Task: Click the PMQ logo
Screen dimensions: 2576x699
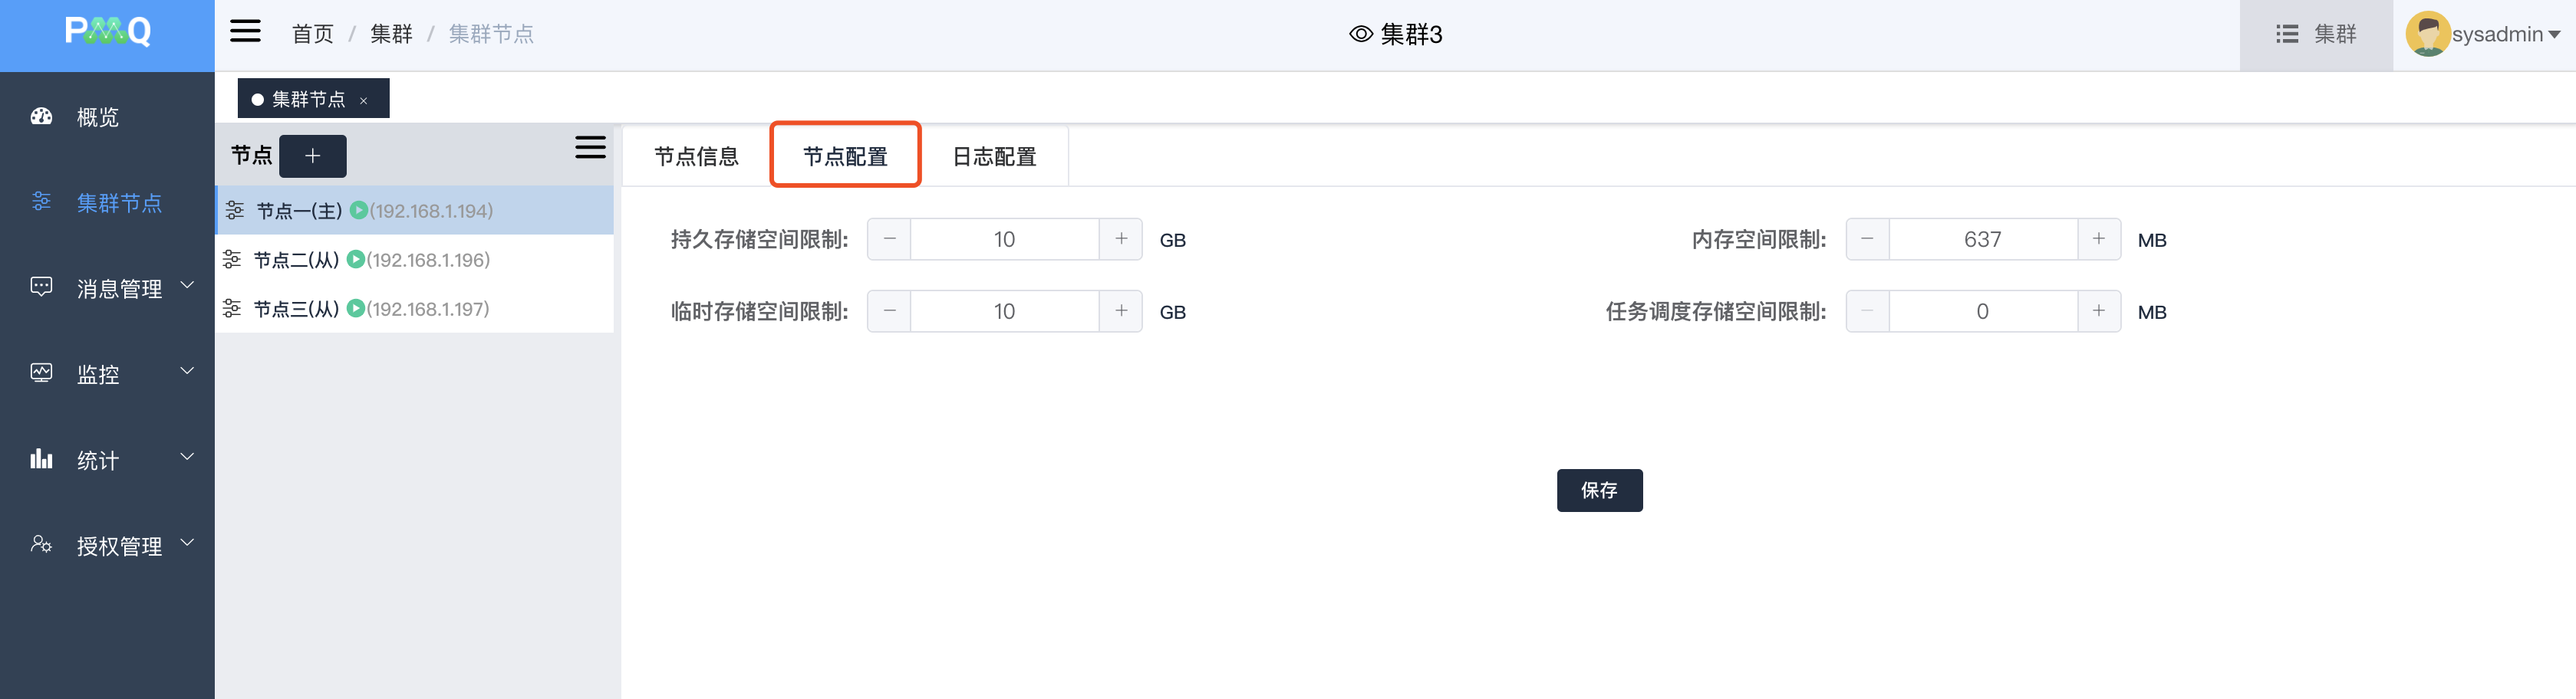Action: pyautogui.click(x=107, y=32)
